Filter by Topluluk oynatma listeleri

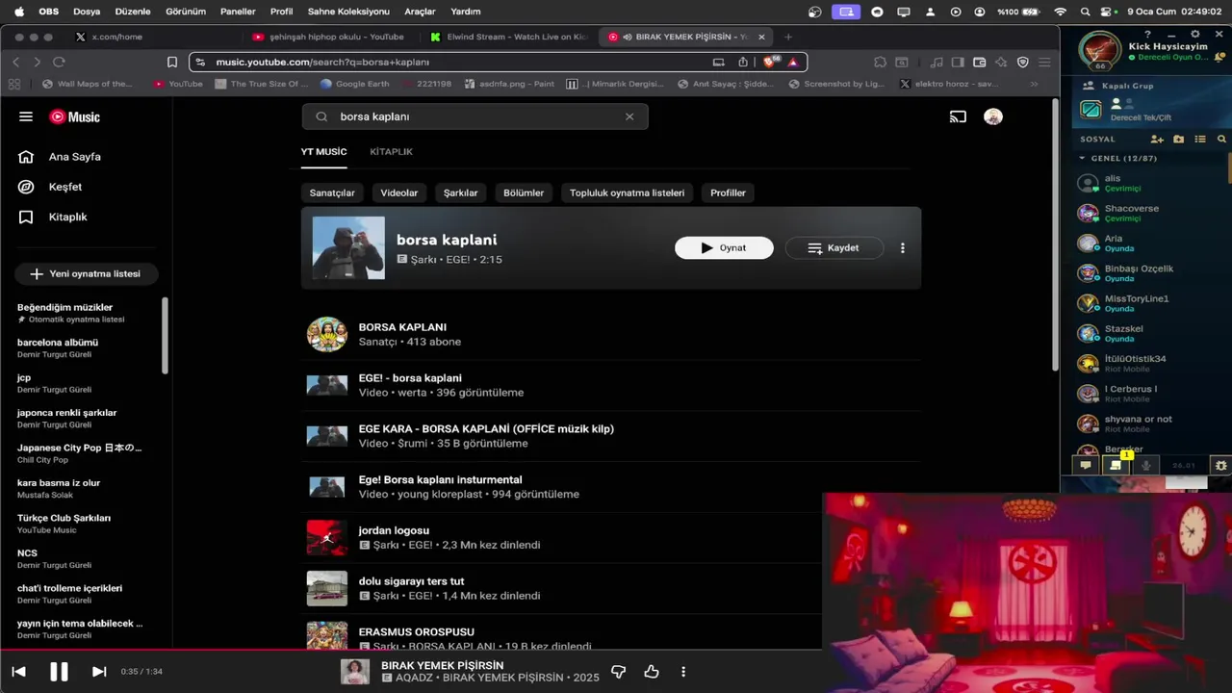point(627,192)
